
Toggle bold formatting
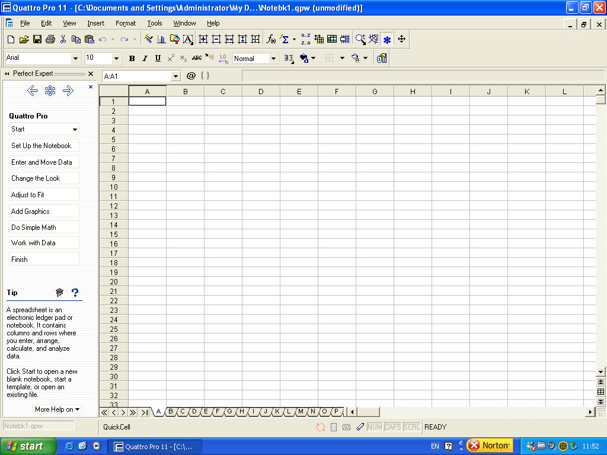click(132, 58)
